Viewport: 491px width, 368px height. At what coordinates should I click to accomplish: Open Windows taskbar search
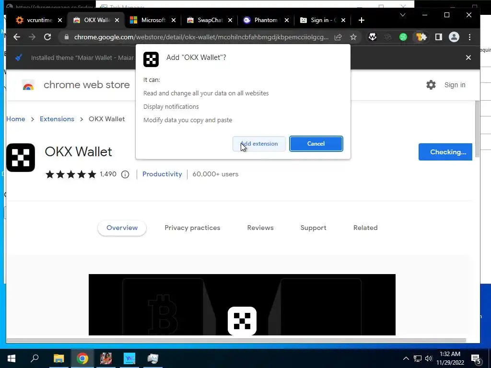[x=35, y=358]
